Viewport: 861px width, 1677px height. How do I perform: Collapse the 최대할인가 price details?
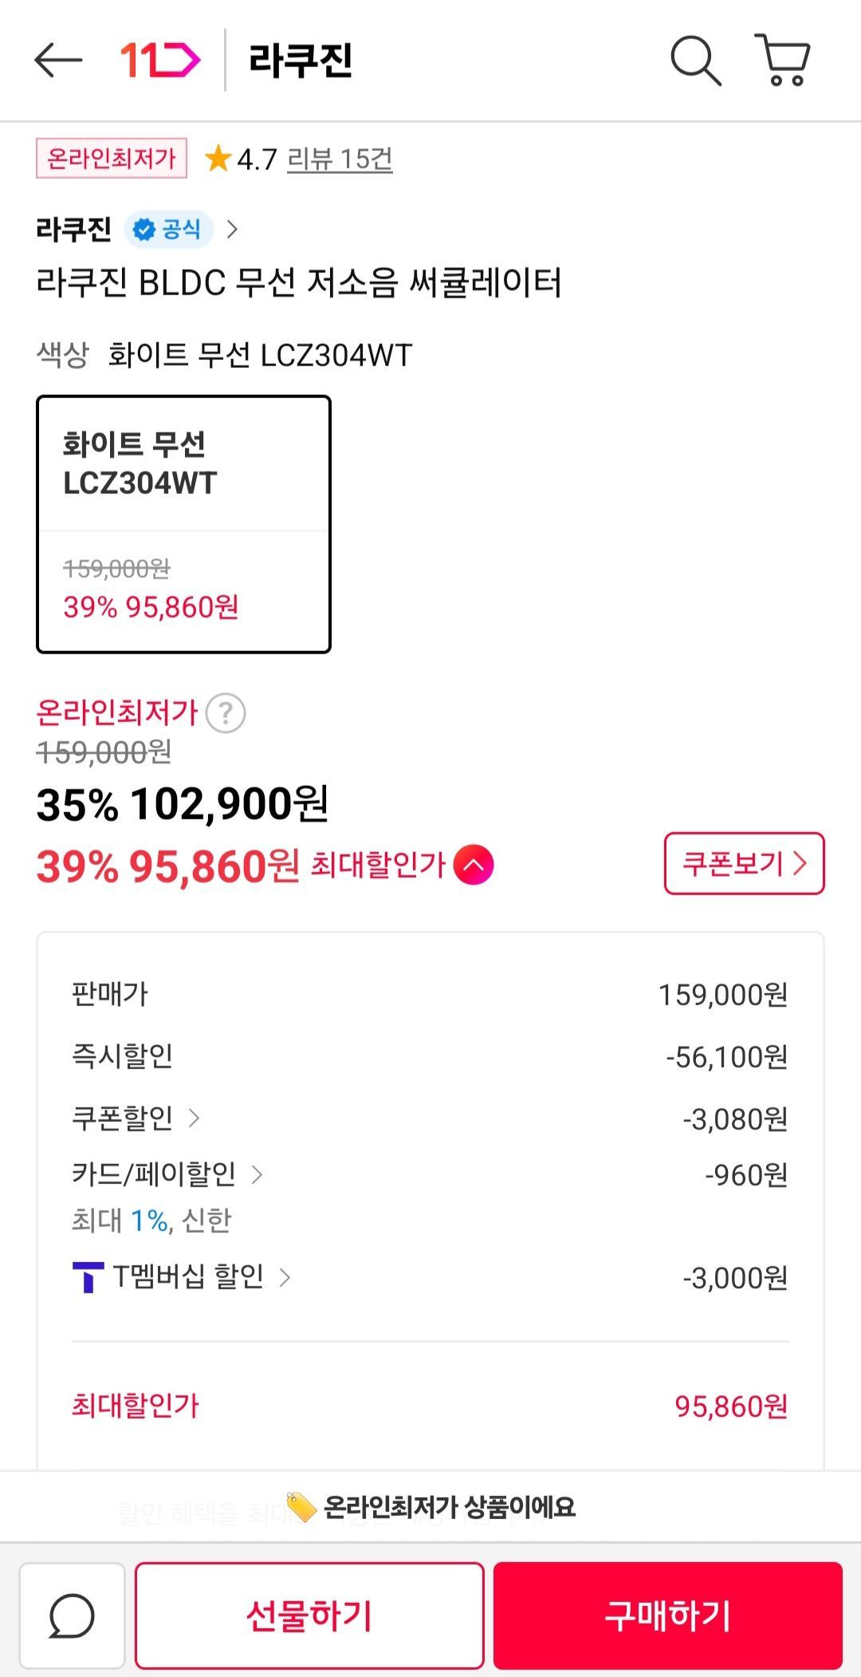point(474,865)
